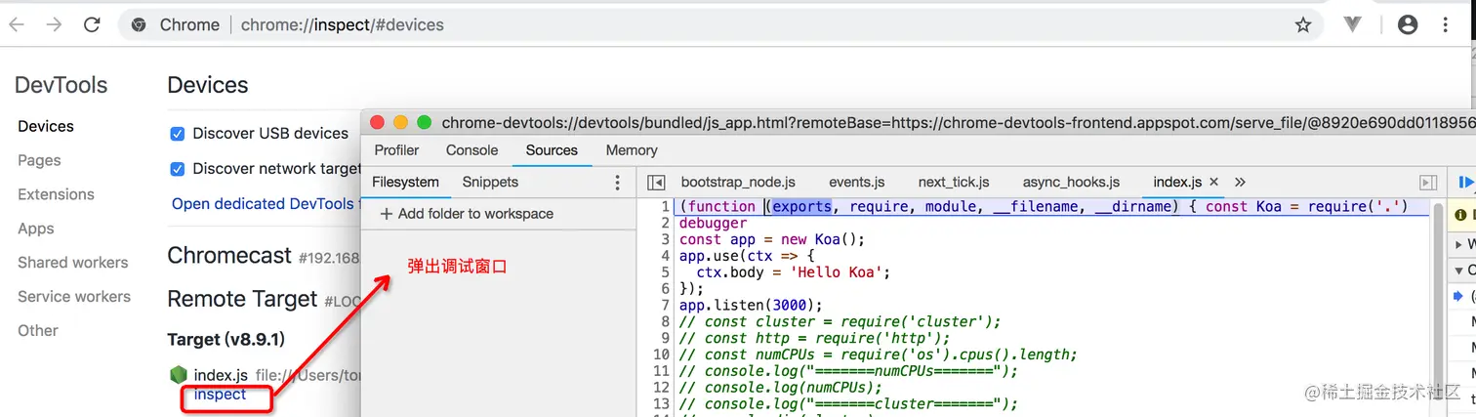Click Add folder to workspace
Image resolution: width=1476 pixels, height=417 pixels.
[x=467, y=214]
